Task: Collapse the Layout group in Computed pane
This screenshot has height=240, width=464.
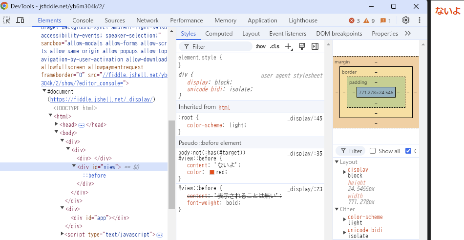Action: pos(337,161)
